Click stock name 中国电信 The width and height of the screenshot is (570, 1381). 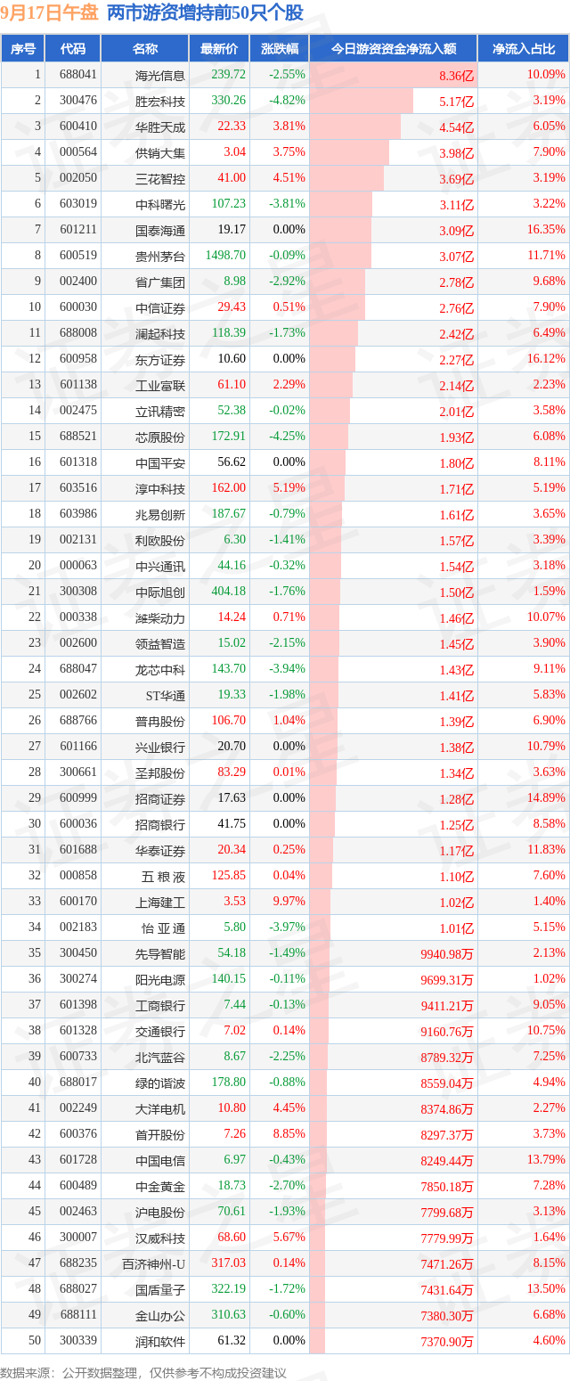pyautogui.click(x=160, y=1161)
